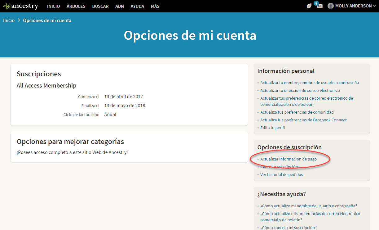
Task: Open the messages envelope icon
Action: coord(320,6)
